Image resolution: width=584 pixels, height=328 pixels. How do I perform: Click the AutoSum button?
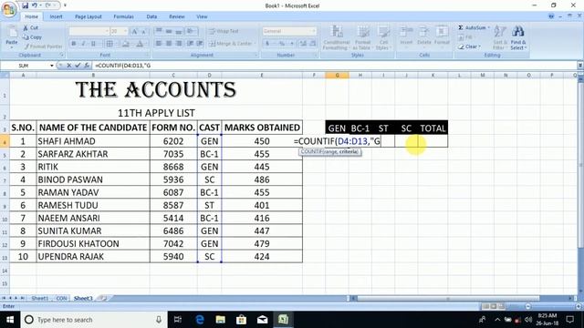pos(473,28)
